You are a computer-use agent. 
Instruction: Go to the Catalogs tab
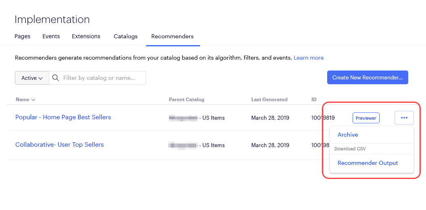tap(125, 36)
